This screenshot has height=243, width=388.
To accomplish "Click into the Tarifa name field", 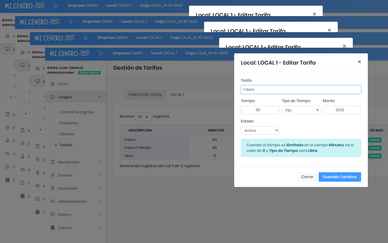I will (x=301, y=90).
